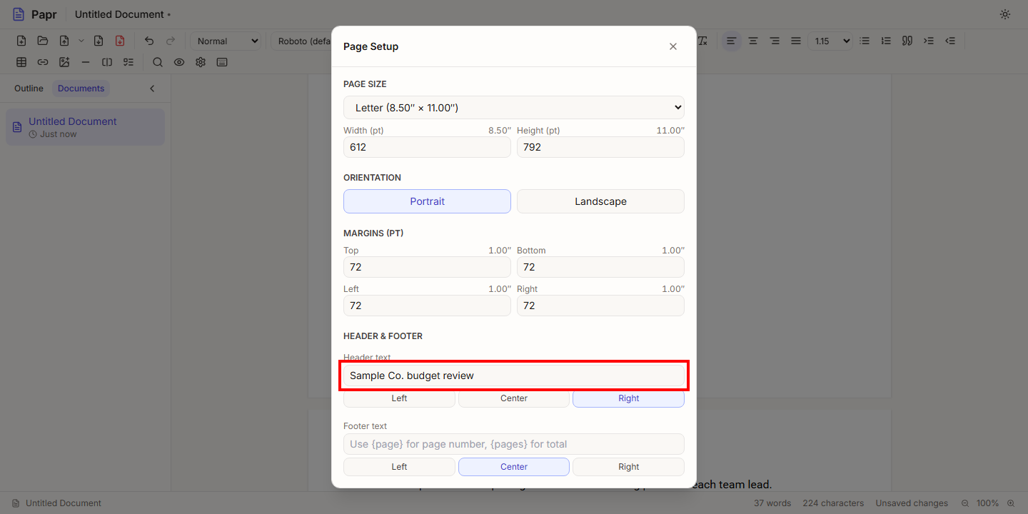
Task: Click the bulleted list icon
Action: (865, 41)
